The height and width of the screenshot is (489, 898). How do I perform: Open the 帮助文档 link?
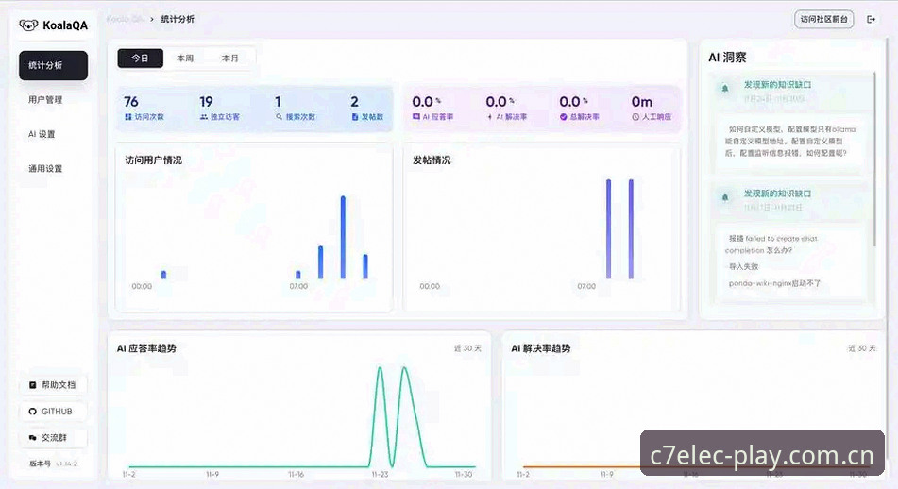click(x=53, y=385)
